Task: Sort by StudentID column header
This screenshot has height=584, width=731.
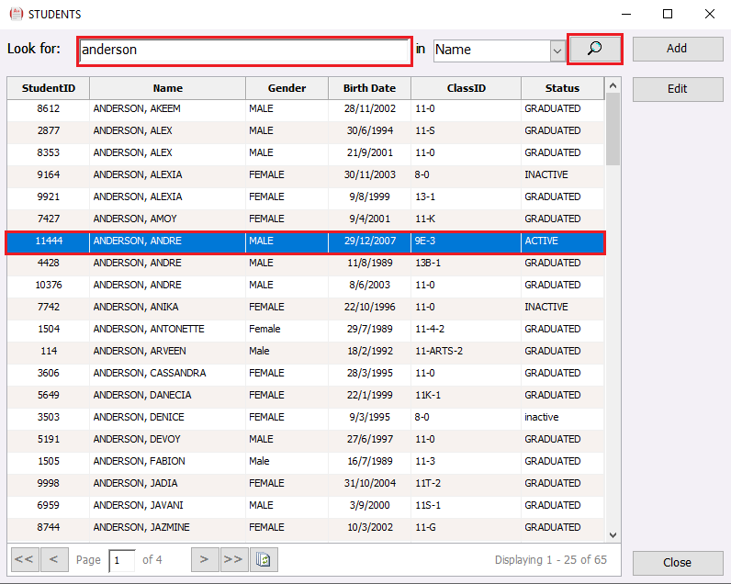Action: tap(49, 88)
